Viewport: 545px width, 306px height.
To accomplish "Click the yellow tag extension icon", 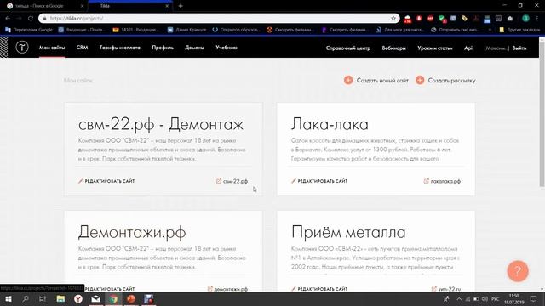I will click(464, 19).
